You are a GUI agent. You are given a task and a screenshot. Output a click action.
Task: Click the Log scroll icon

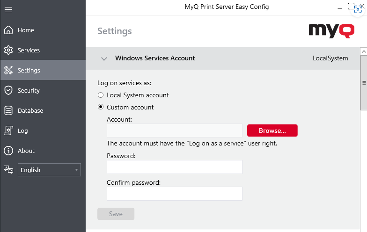pos(8,130)
